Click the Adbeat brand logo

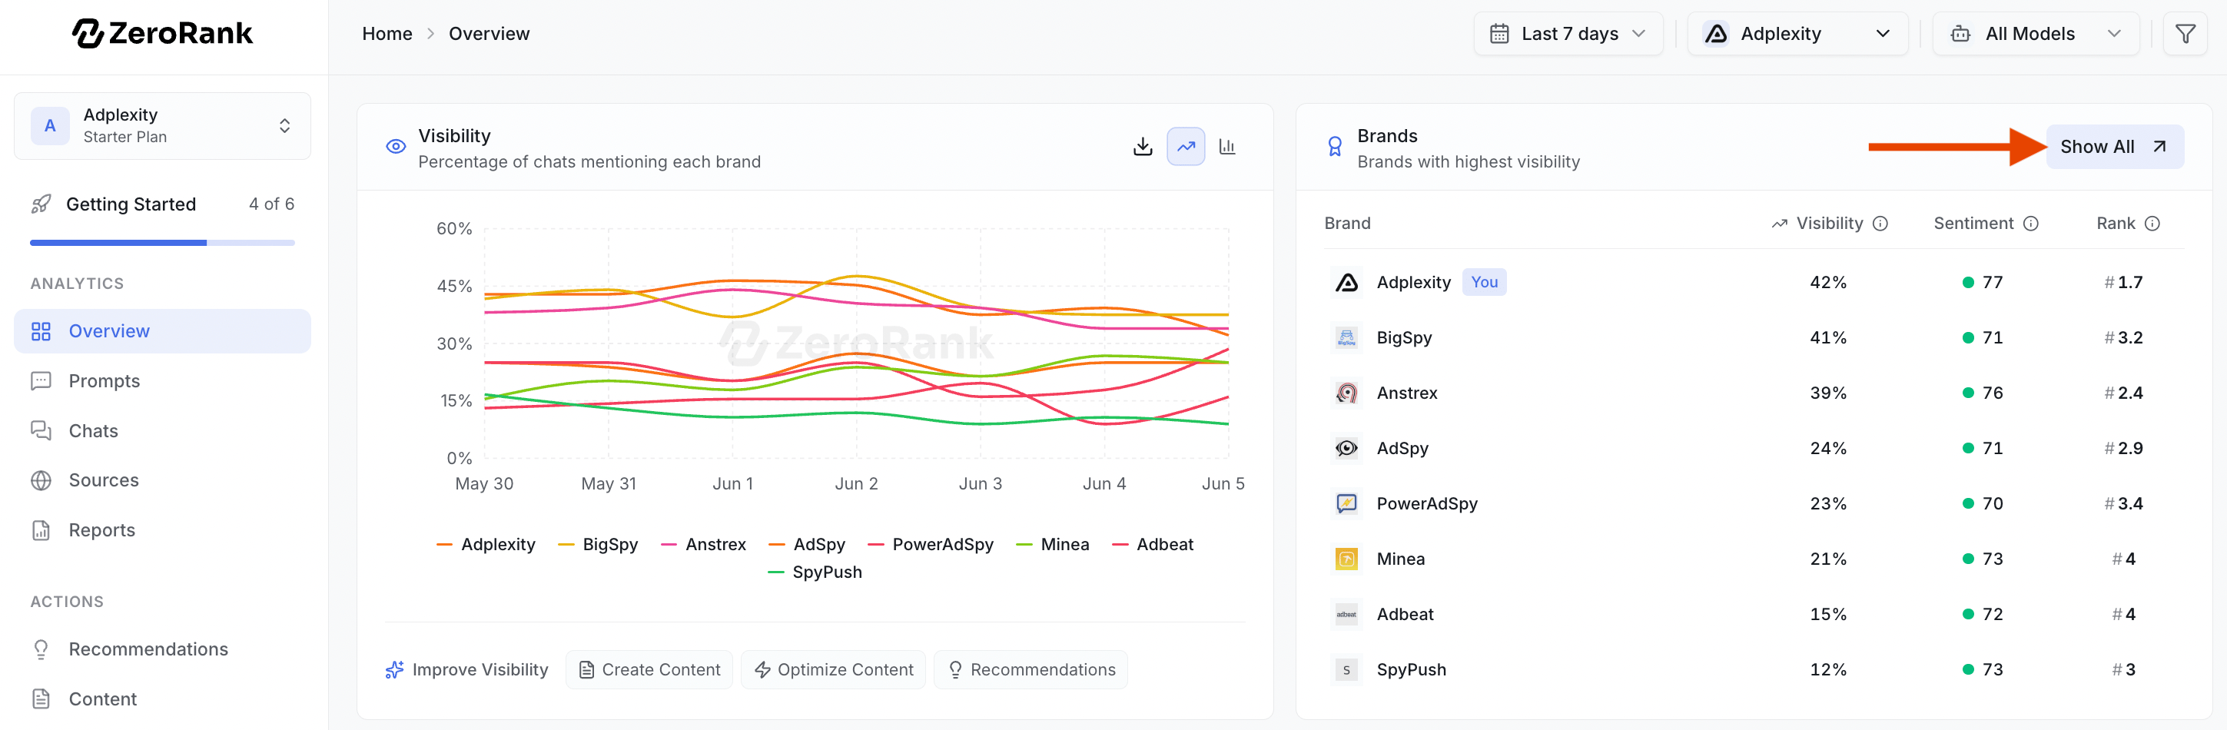click(1347, 614)
